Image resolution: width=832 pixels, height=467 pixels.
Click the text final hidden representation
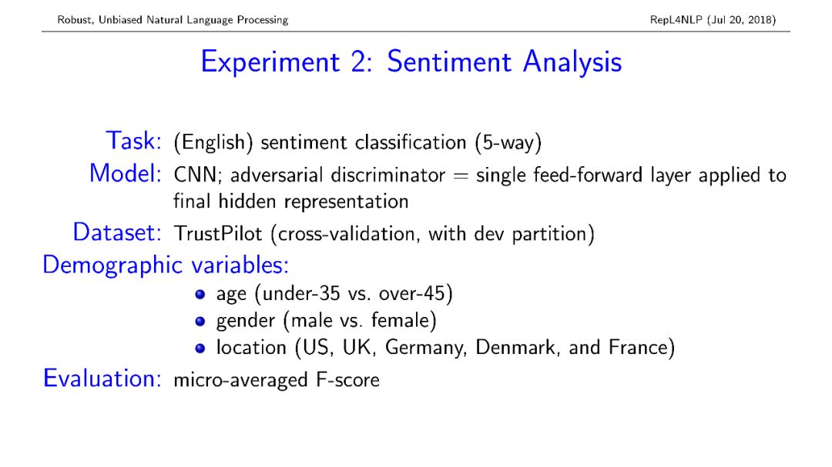(x=290, y=202)
